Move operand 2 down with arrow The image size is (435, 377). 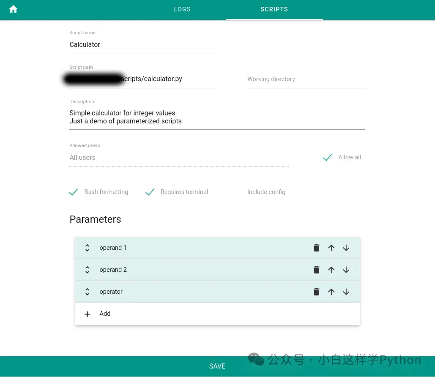coord(346,270)
